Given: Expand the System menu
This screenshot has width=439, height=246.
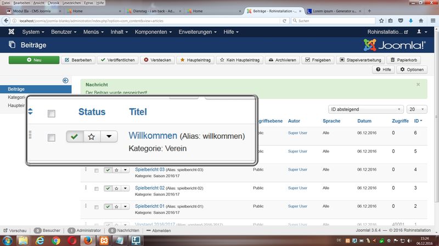Looking at the screenshot, I should point(33,32).
